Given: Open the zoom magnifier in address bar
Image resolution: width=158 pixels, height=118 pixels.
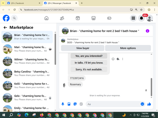Looking at the screenshot, I should coord(136,10).
